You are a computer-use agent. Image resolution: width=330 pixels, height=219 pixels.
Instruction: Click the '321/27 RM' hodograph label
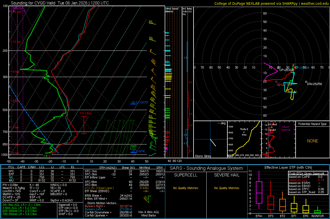coord(284,85)
